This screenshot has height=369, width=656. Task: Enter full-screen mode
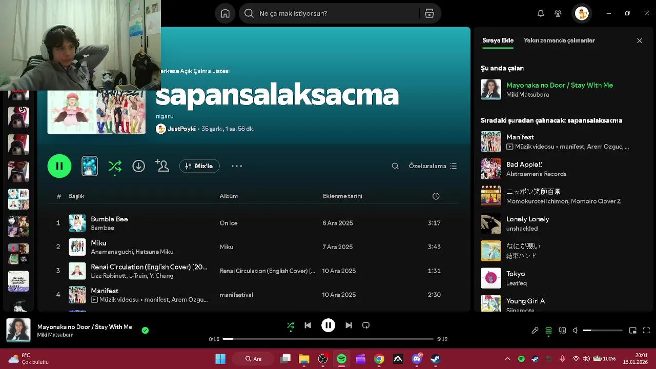point(646,331)
